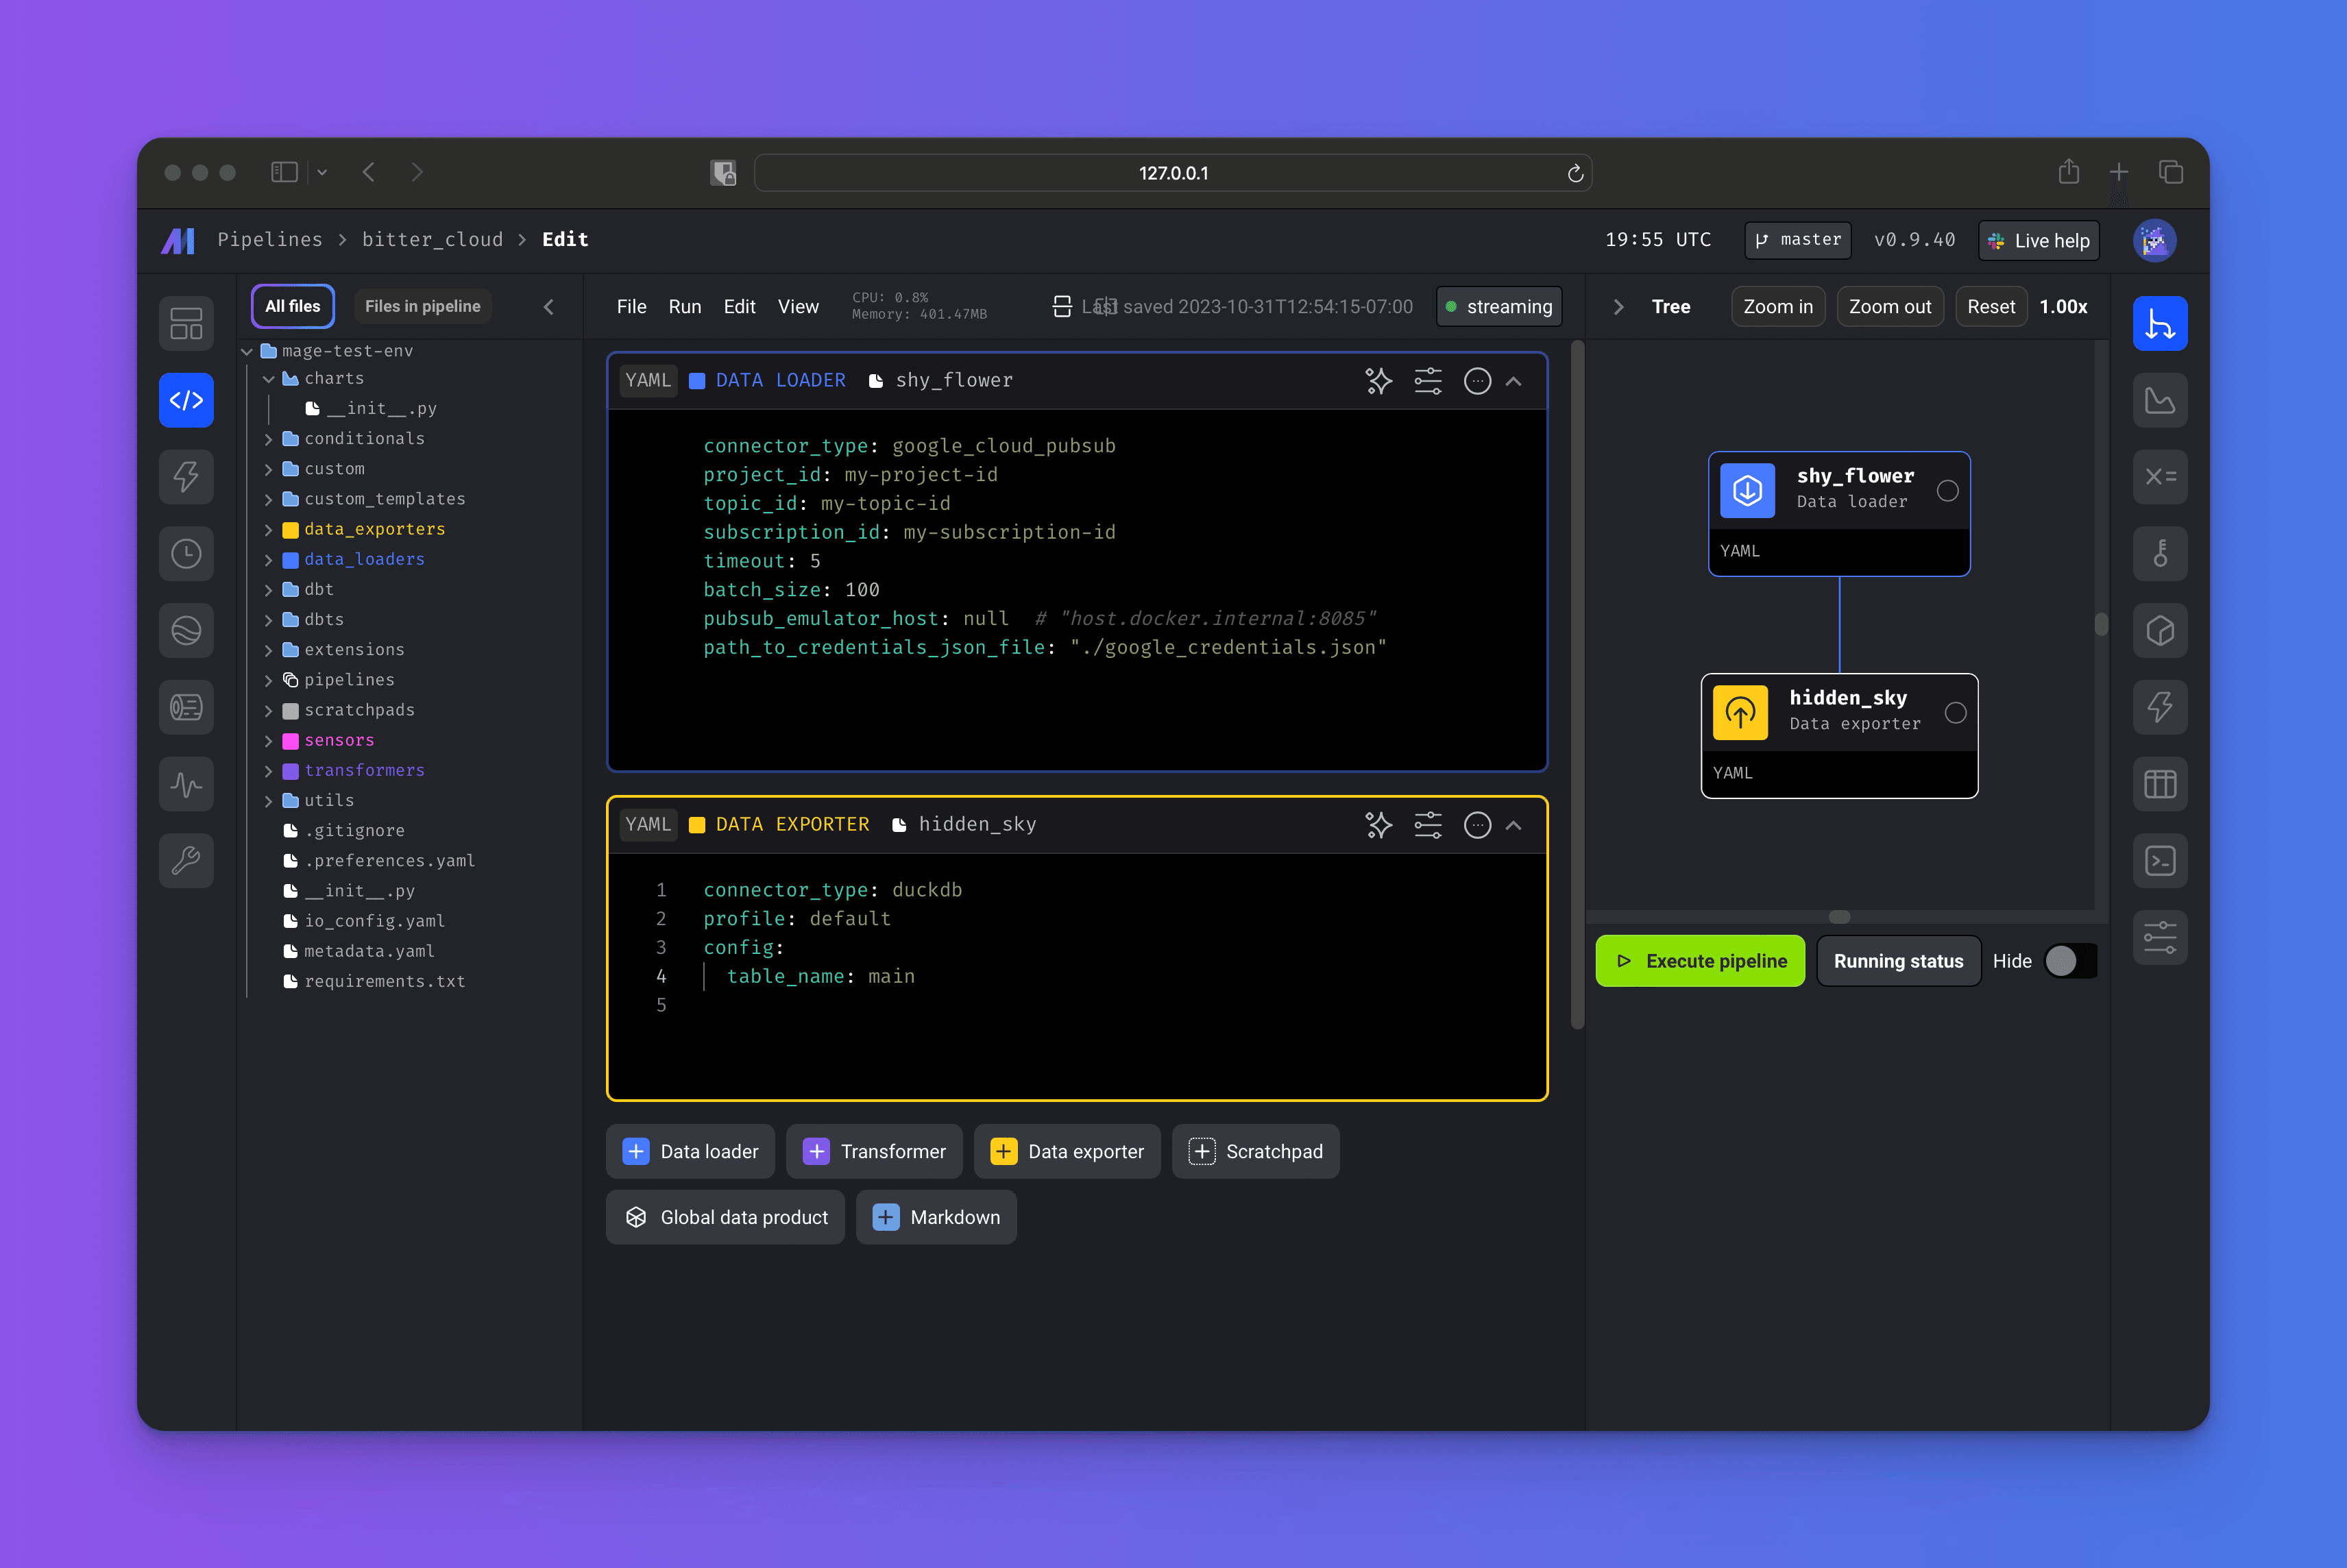This screenshot has height=1568, width=2347.
Task: Reset the tree zoom level
Action: click(1991, 307)
